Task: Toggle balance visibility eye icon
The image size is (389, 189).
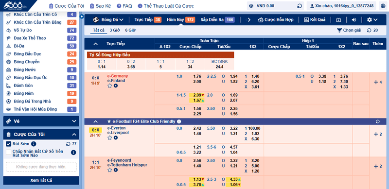Action: (x=251, y=6)
